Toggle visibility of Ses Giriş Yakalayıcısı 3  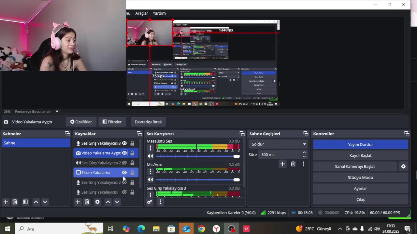124,143
